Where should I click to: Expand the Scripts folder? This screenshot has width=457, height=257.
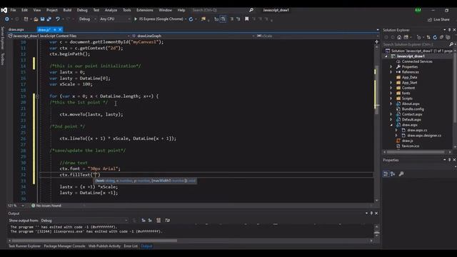[x=391, y=99]
